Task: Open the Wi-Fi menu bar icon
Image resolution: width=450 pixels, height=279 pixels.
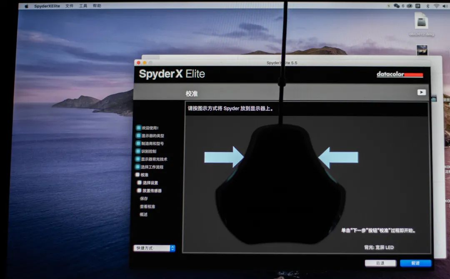Action: [436, 6]
